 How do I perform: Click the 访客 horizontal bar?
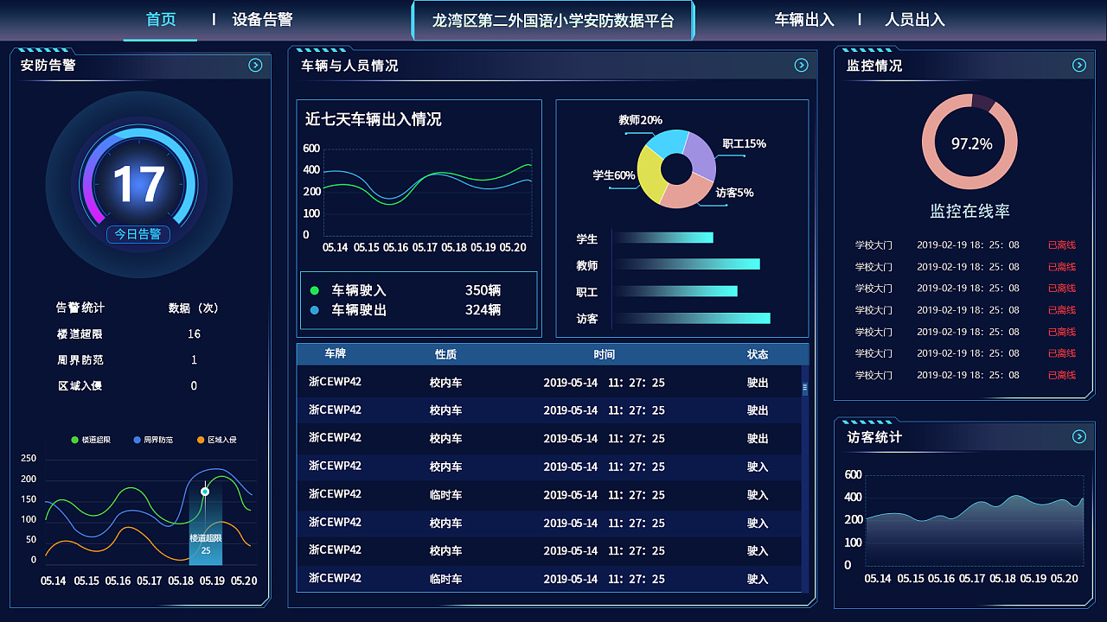coord(693,318)
